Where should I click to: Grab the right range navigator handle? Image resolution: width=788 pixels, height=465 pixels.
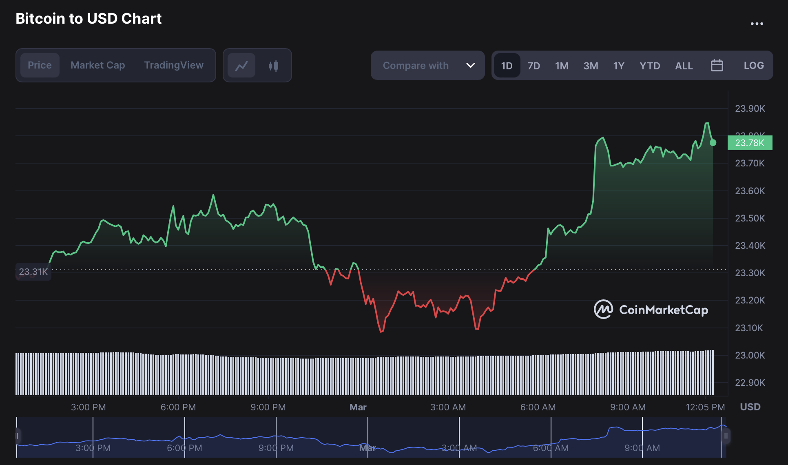click(726, 436)
